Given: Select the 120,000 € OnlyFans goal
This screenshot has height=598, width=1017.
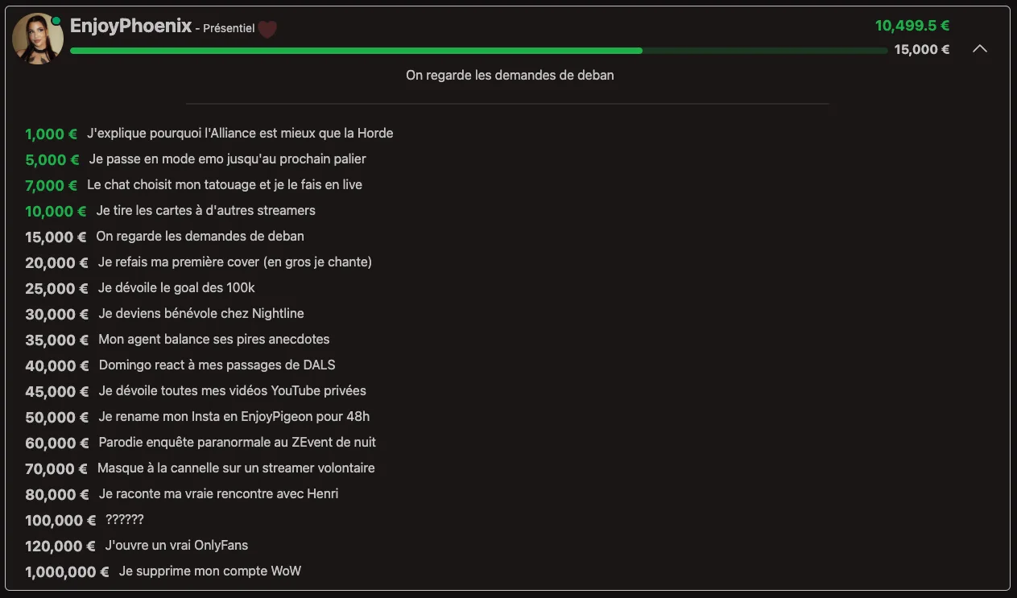Looking at the screenshot, I should [137, 546].
